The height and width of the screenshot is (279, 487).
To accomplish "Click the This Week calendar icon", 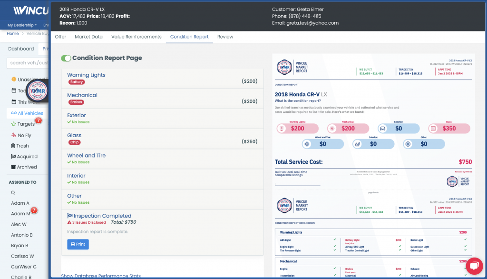I will (14, 102).
